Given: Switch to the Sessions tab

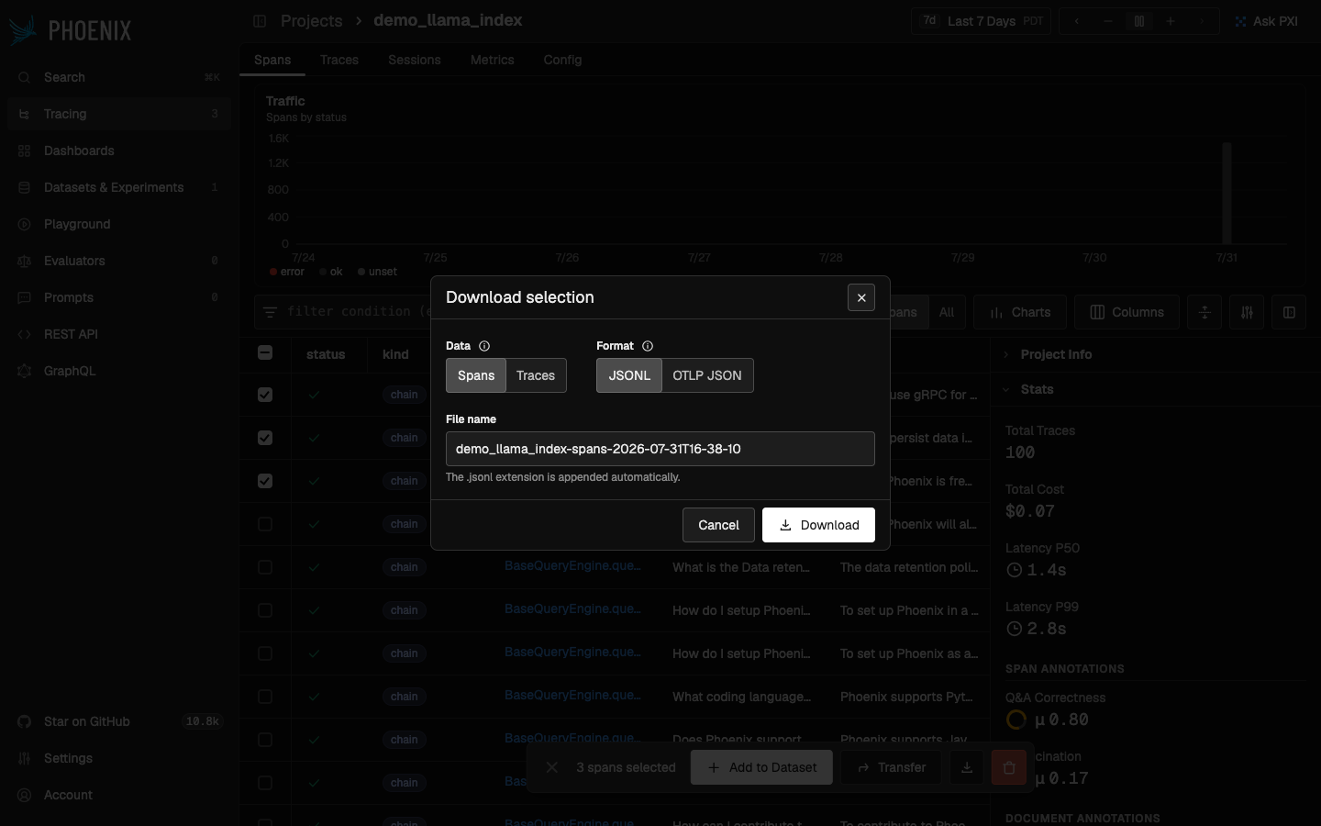Looking at the screenshot, I should [x=415, y=60].
